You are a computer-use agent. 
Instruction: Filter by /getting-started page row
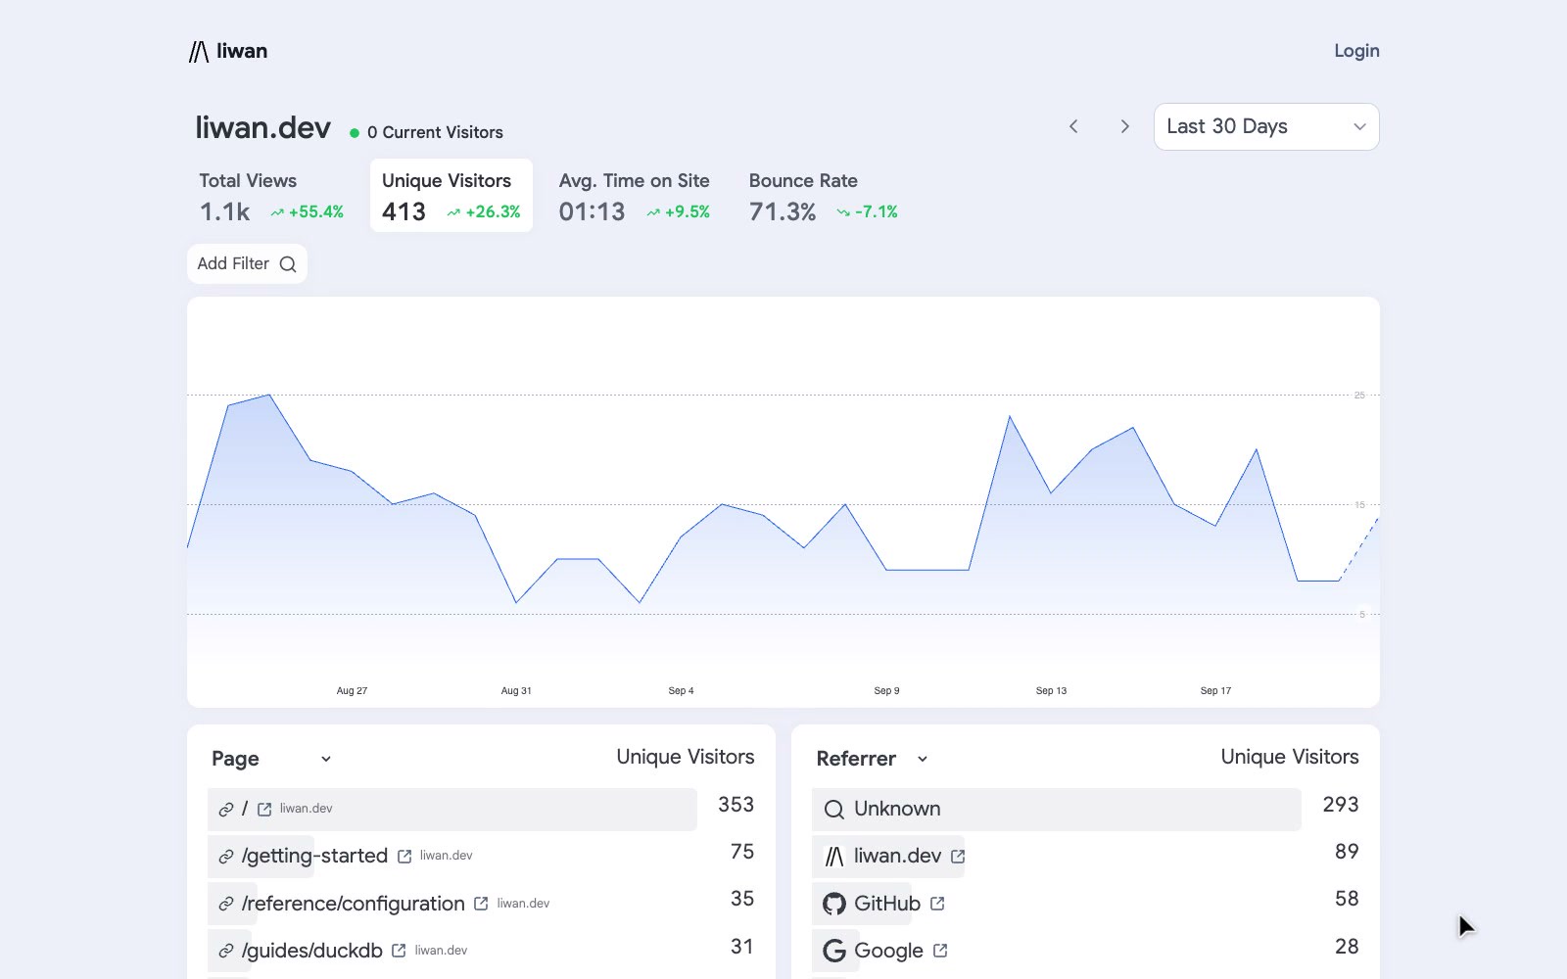(314, 856)
